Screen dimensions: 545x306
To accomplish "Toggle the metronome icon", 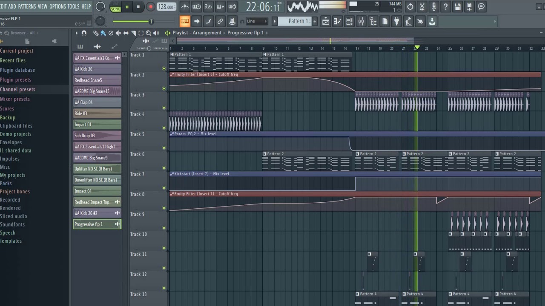I will point(185,7).
